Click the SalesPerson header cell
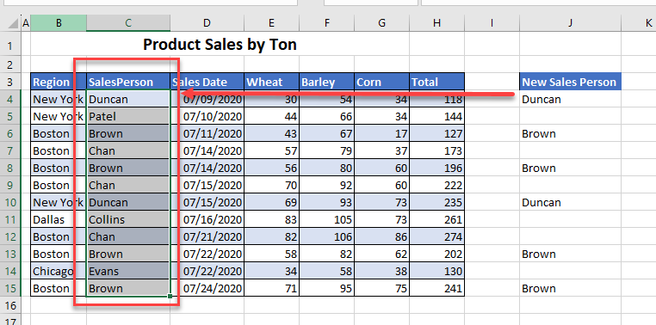This screenshot has width=656, height=325. pyautogui.click(x=128, y=82)
